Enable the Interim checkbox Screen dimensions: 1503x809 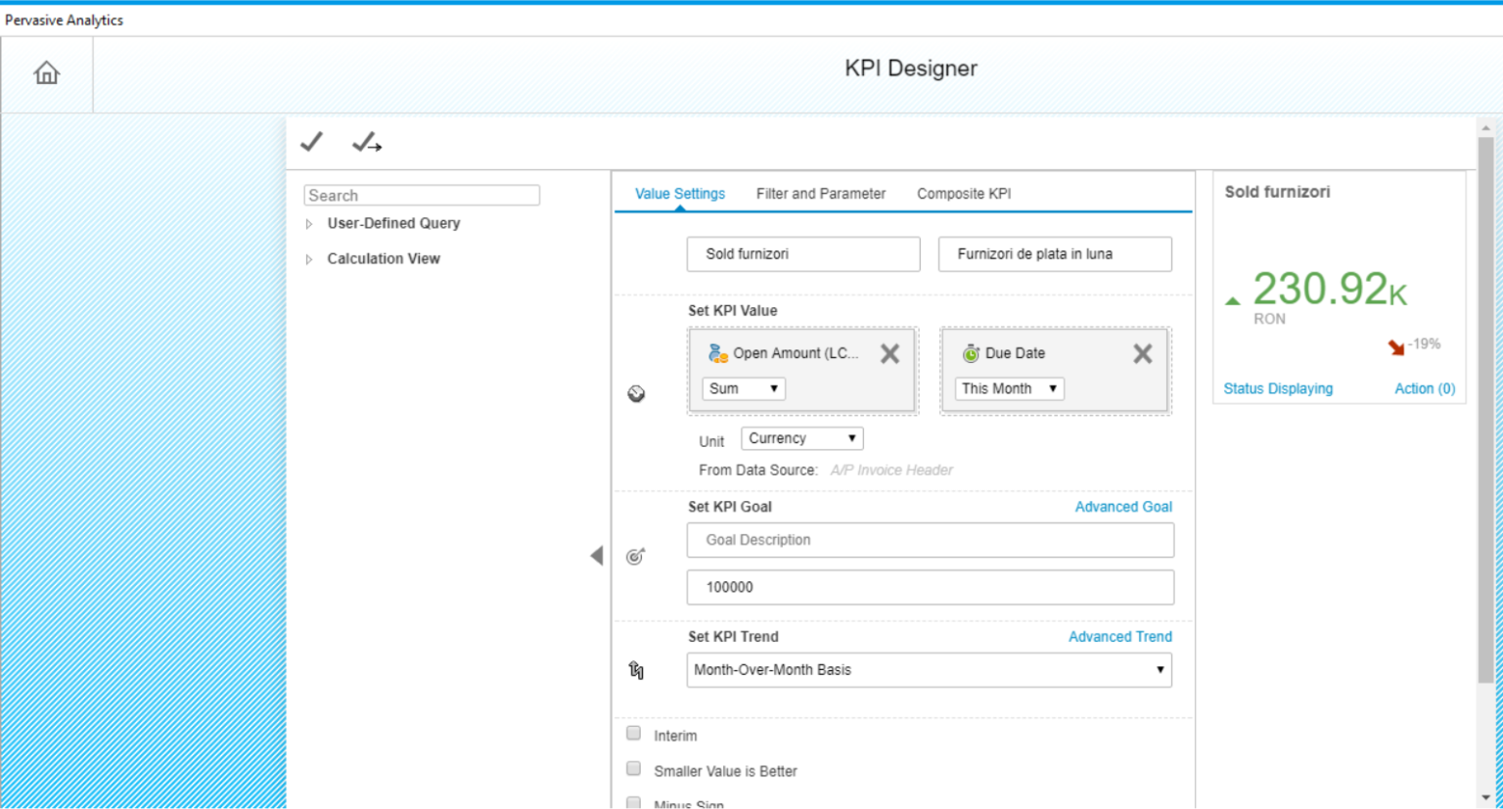pos(633,732)
